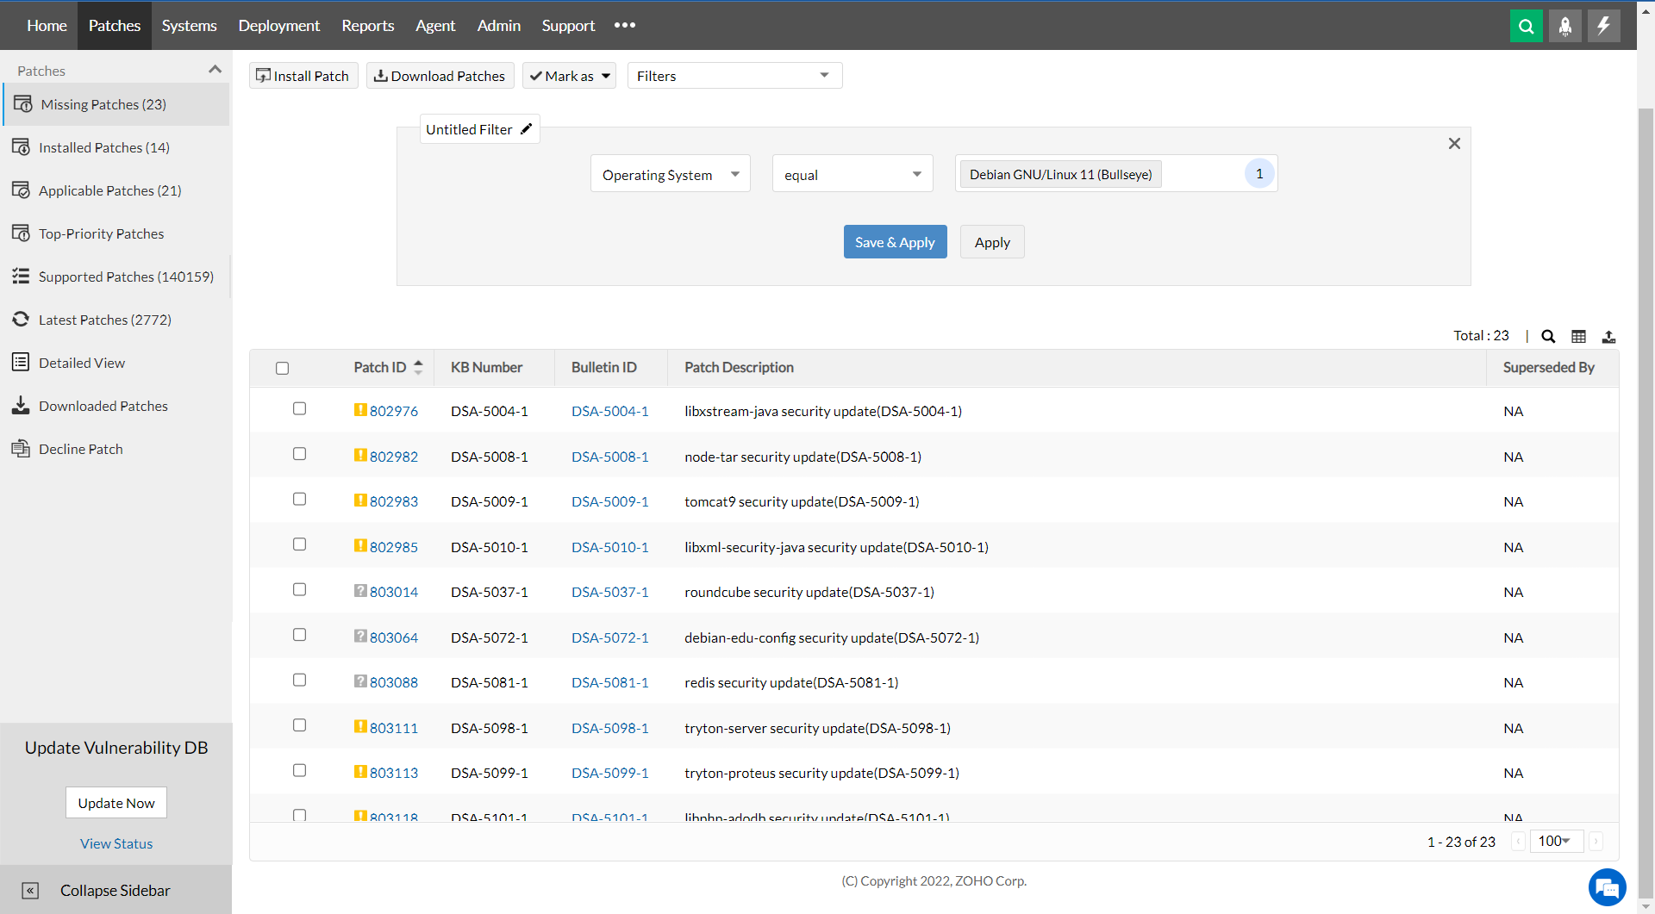Close the filter panel with X
Viewport: 1655px width, 914px height.
1454,144
